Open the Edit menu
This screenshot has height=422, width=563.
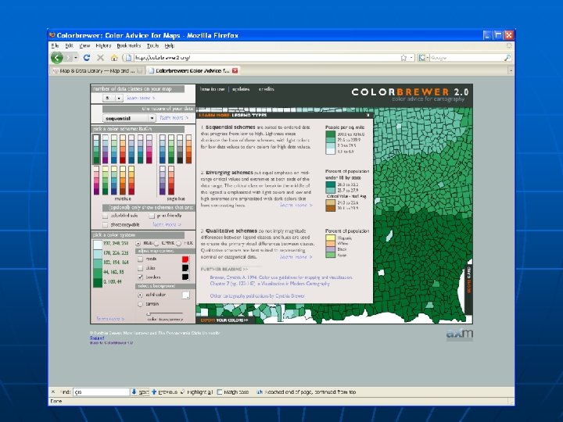69,45
